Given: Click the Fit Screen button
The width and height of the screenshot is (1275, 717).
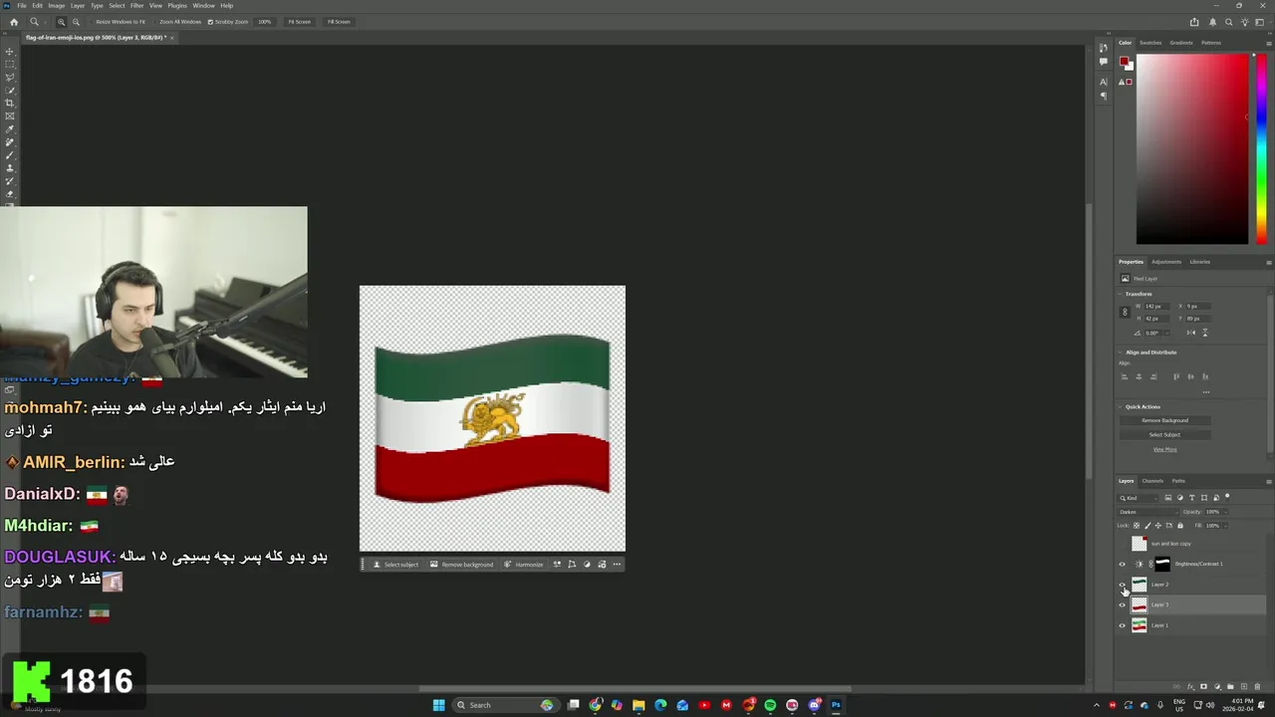Looking at the screenshot, I should tap(299, 22).
